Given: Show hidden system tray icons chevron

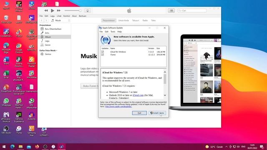Looking at the screenshot, I should coord(226,147).
